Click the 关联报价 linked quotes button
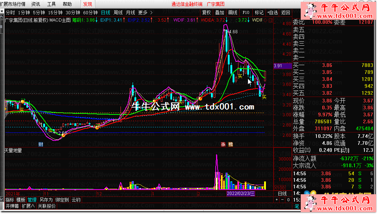 pos(47,206)
